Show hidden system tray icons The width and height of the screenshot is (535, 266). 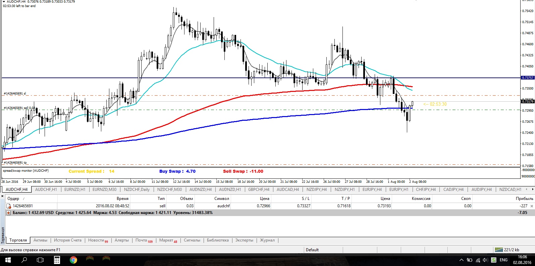(x=462, y=260)
